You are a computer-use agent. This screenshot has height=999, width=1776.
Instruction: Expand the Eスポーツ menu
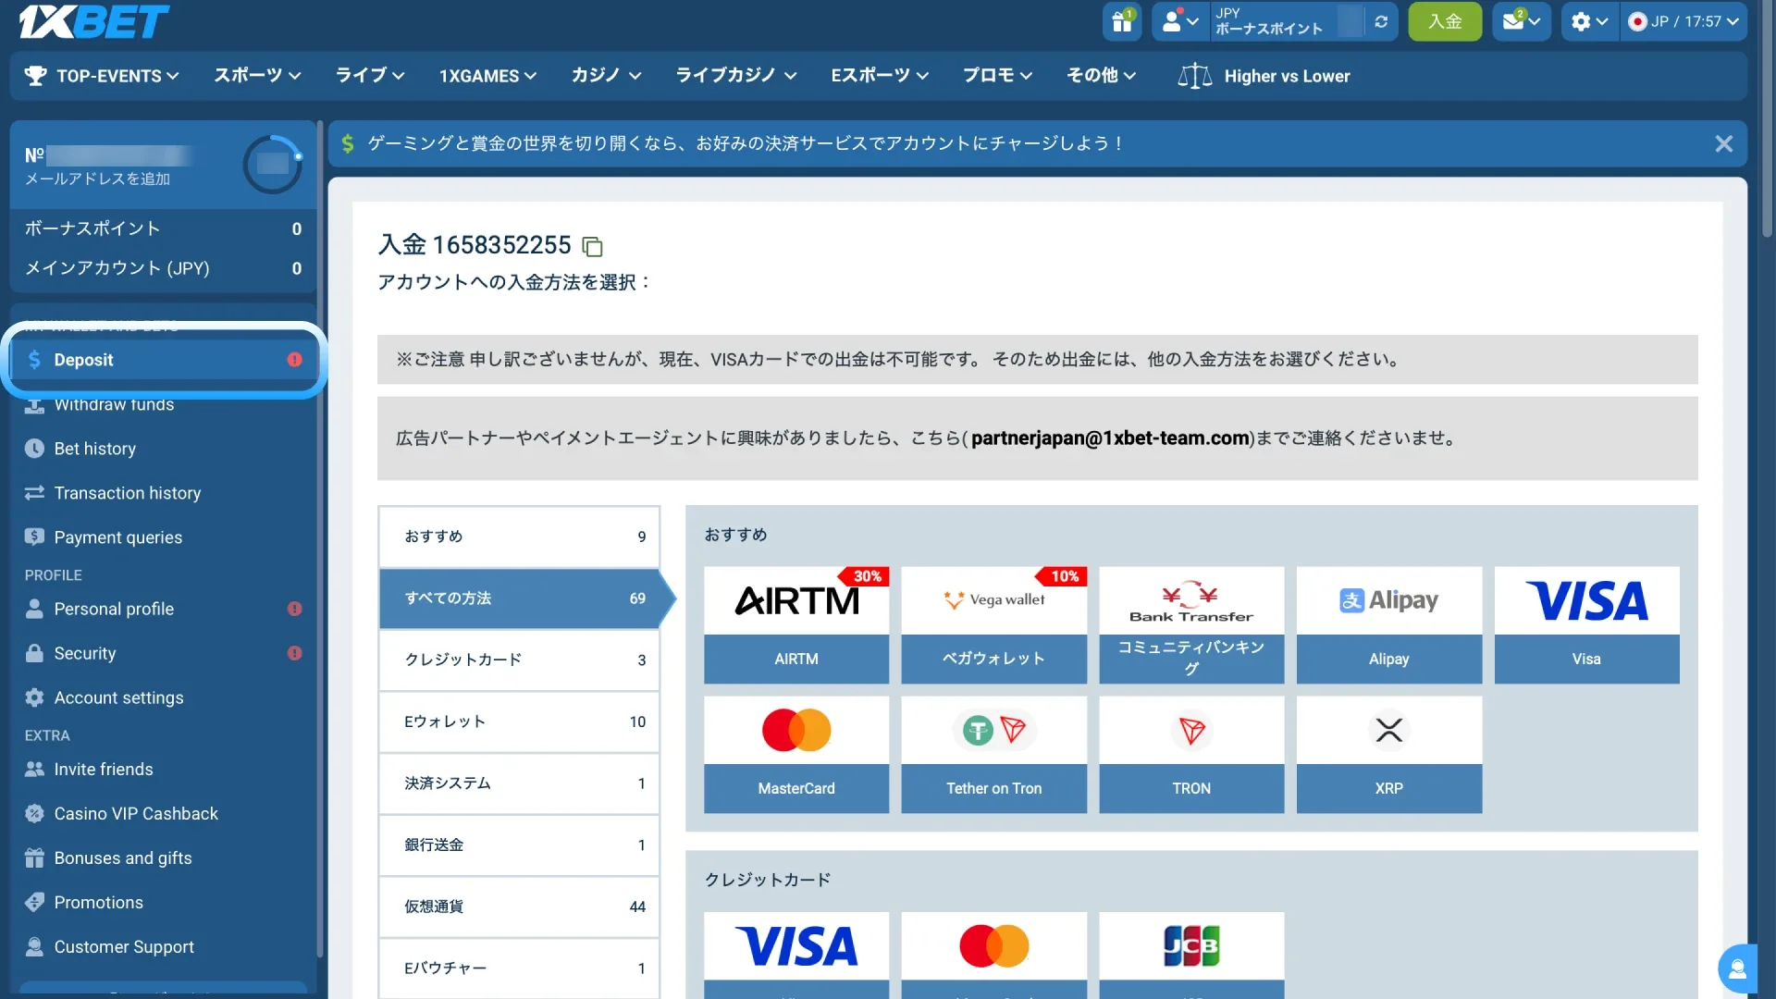879,76
